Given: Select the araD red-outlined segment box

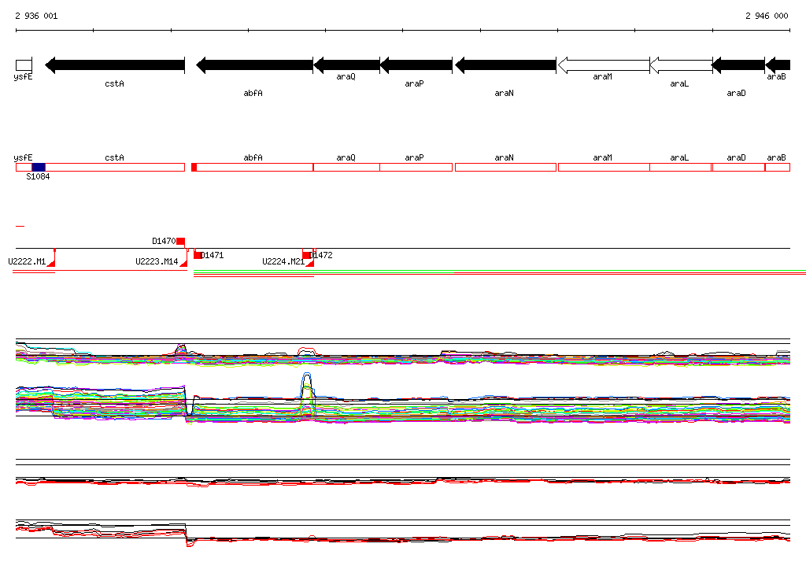Looking at the screenshot, I should [738, 167].
